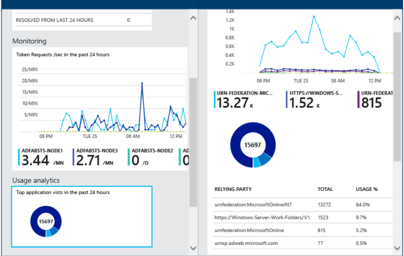Select the urnfederation:MicrosoftOnline row
The width and height of the screenshot is (404, 256).
click(x=297, y=230)
